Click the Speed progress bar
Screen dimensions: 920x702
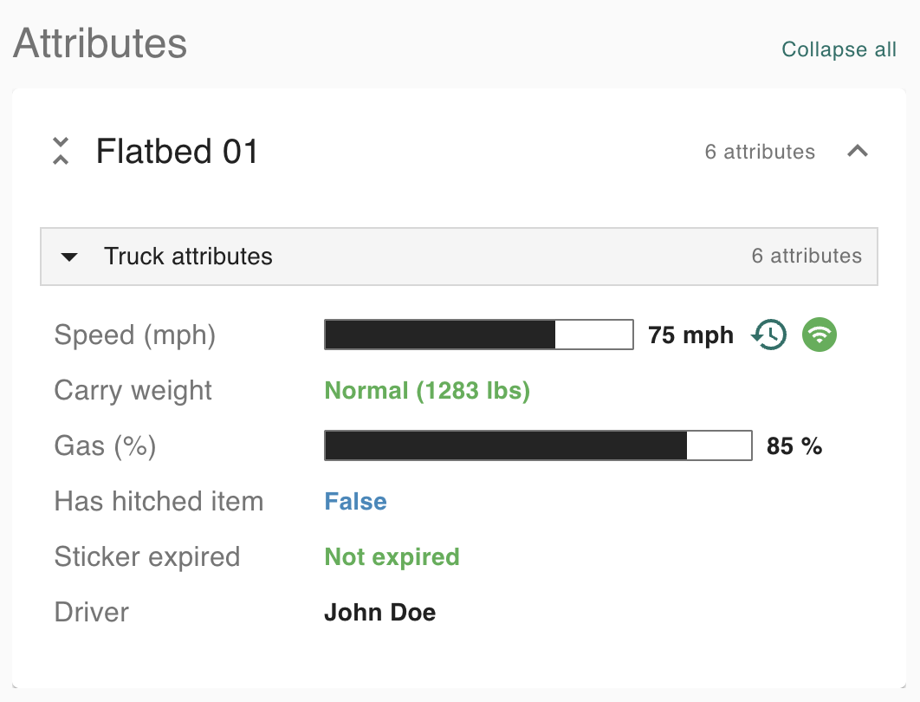click(479, 335)
